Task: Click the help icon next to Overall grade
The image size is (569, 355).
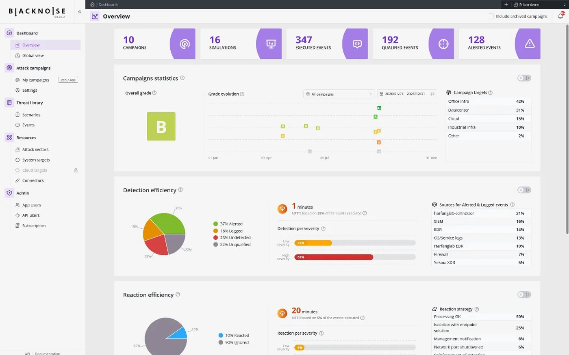Action: point(154,93)
